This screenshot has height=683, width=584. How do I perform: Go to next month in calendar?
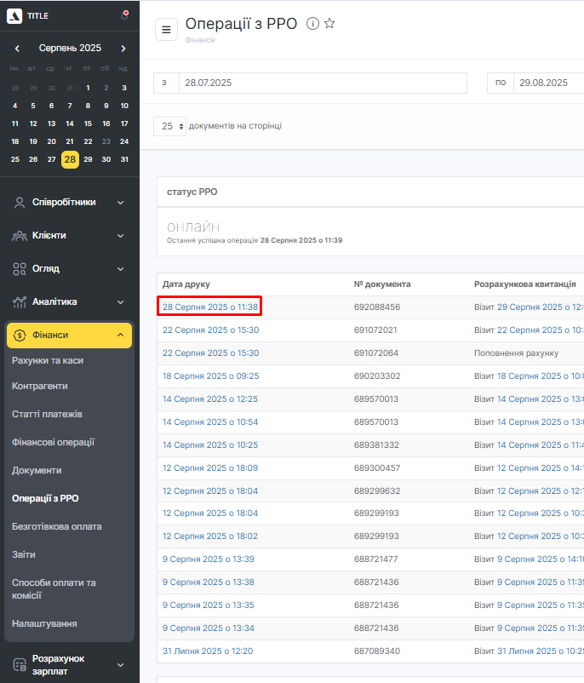pyautogui.click(x=123, y=49)
